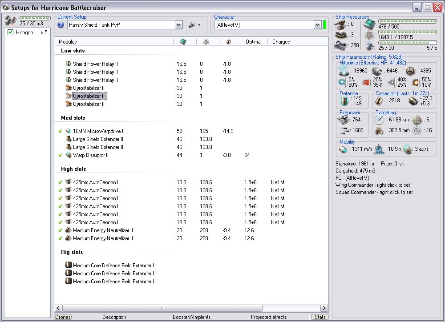Viewport: 445px width, 322px height.
Task: Toggle second Medium Energy Neutralizer II checkmark
Action: [60, 238]
